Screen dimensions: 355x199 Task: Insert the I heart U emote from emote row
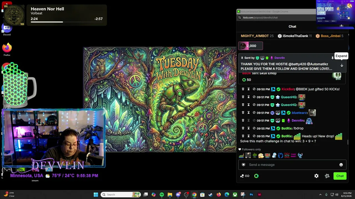click(x=267, y=155)
